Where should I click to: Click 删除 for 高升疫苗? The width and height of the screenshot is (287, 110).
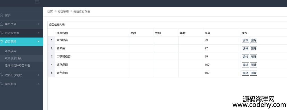254,73
